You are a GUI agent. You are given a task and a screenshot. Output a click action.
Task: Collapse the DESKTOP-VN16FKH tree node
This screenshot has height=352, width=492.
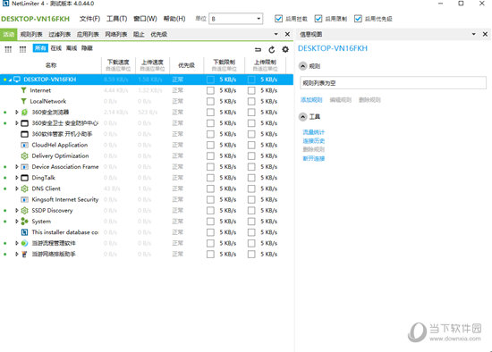[x=10, y=80]
